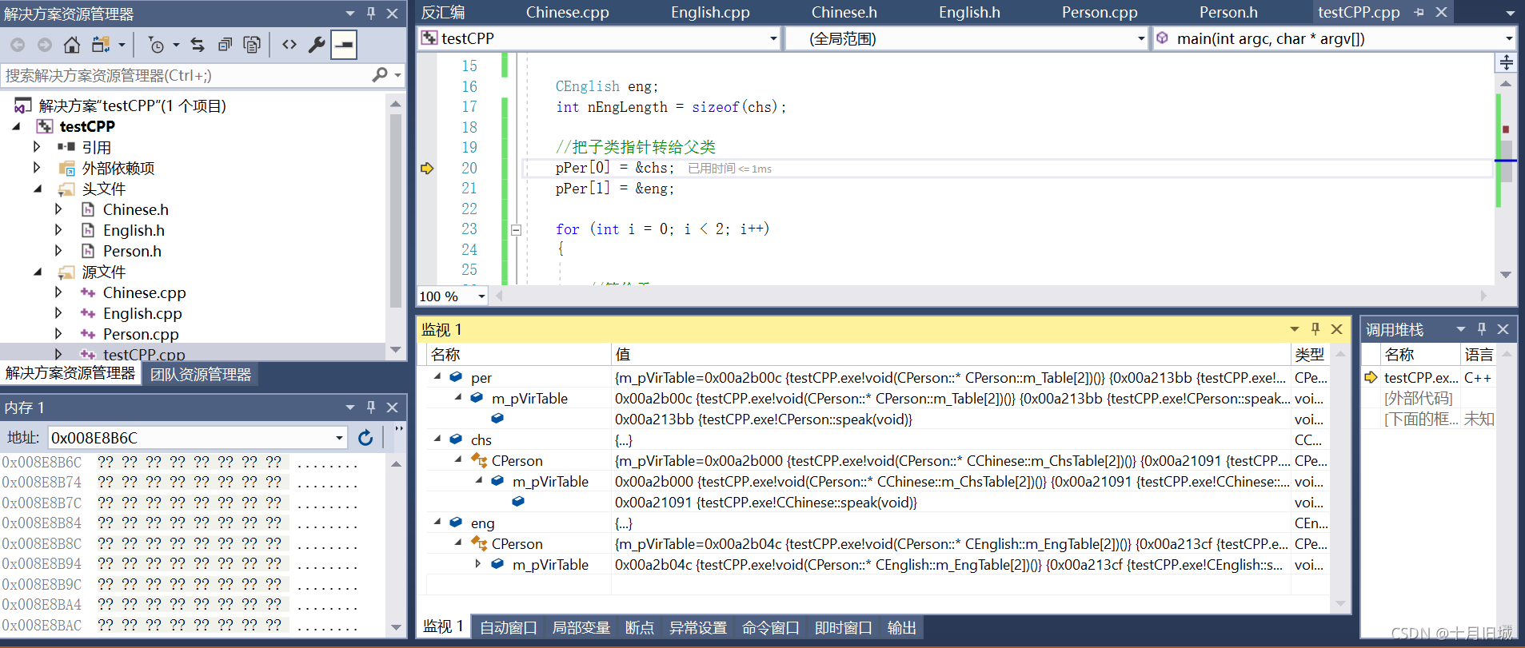Click the search magnifier in Solution Explorer
The image size is (1525, 648).
point(380,75)
